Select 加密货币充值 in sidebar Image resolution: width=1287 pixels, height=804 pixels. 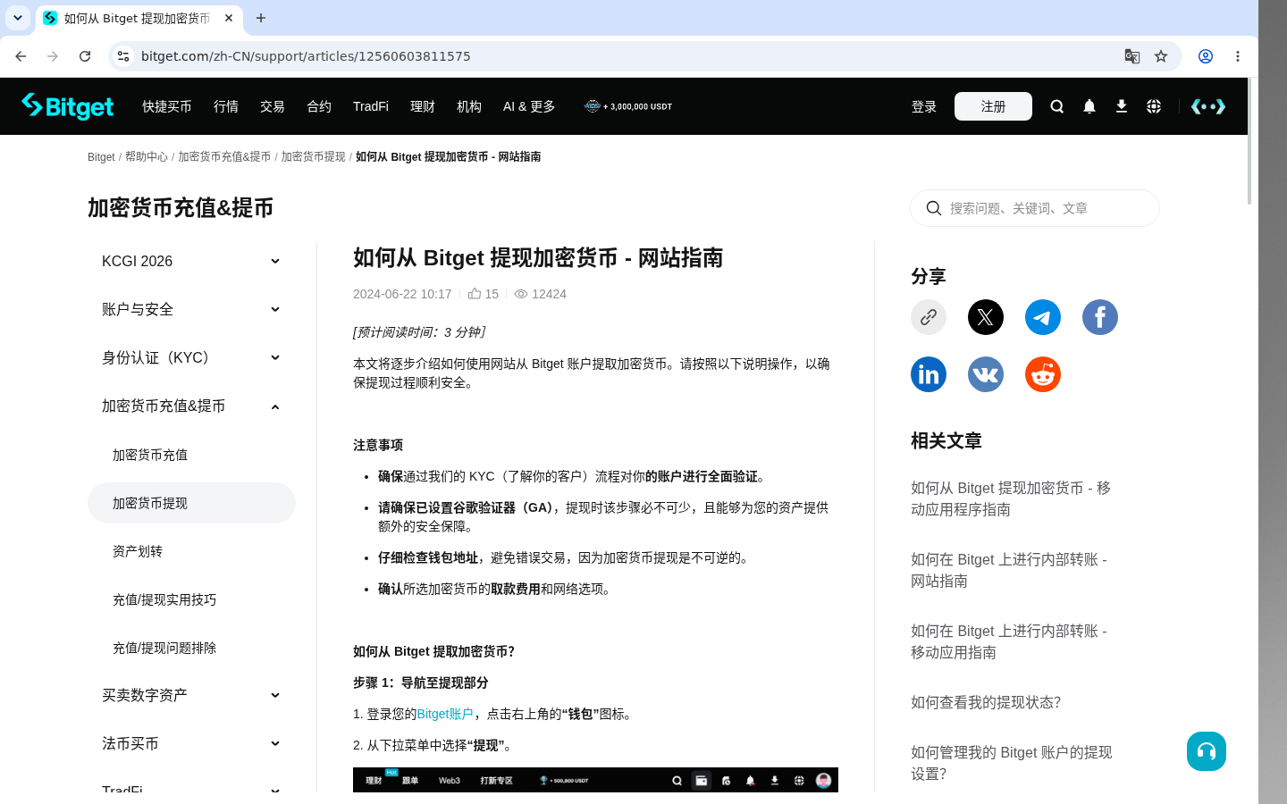click(191, 455)
